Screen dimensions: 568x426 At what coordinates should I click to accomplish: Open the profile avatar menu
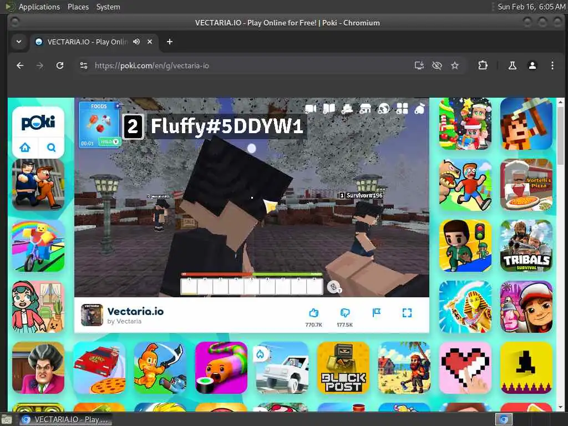pos(532,65)
